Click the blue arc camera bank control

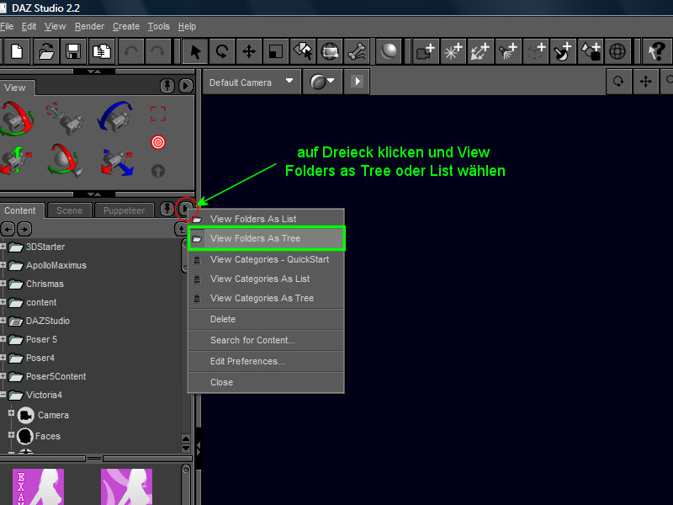[115, 116]
